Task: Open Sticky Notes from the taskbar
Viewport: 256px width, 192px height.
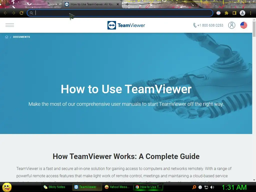Action: click(x=57, y=187)
